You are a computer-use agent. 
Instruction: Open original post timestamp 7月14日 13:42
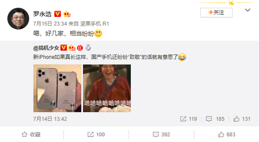tap(50, 119)
